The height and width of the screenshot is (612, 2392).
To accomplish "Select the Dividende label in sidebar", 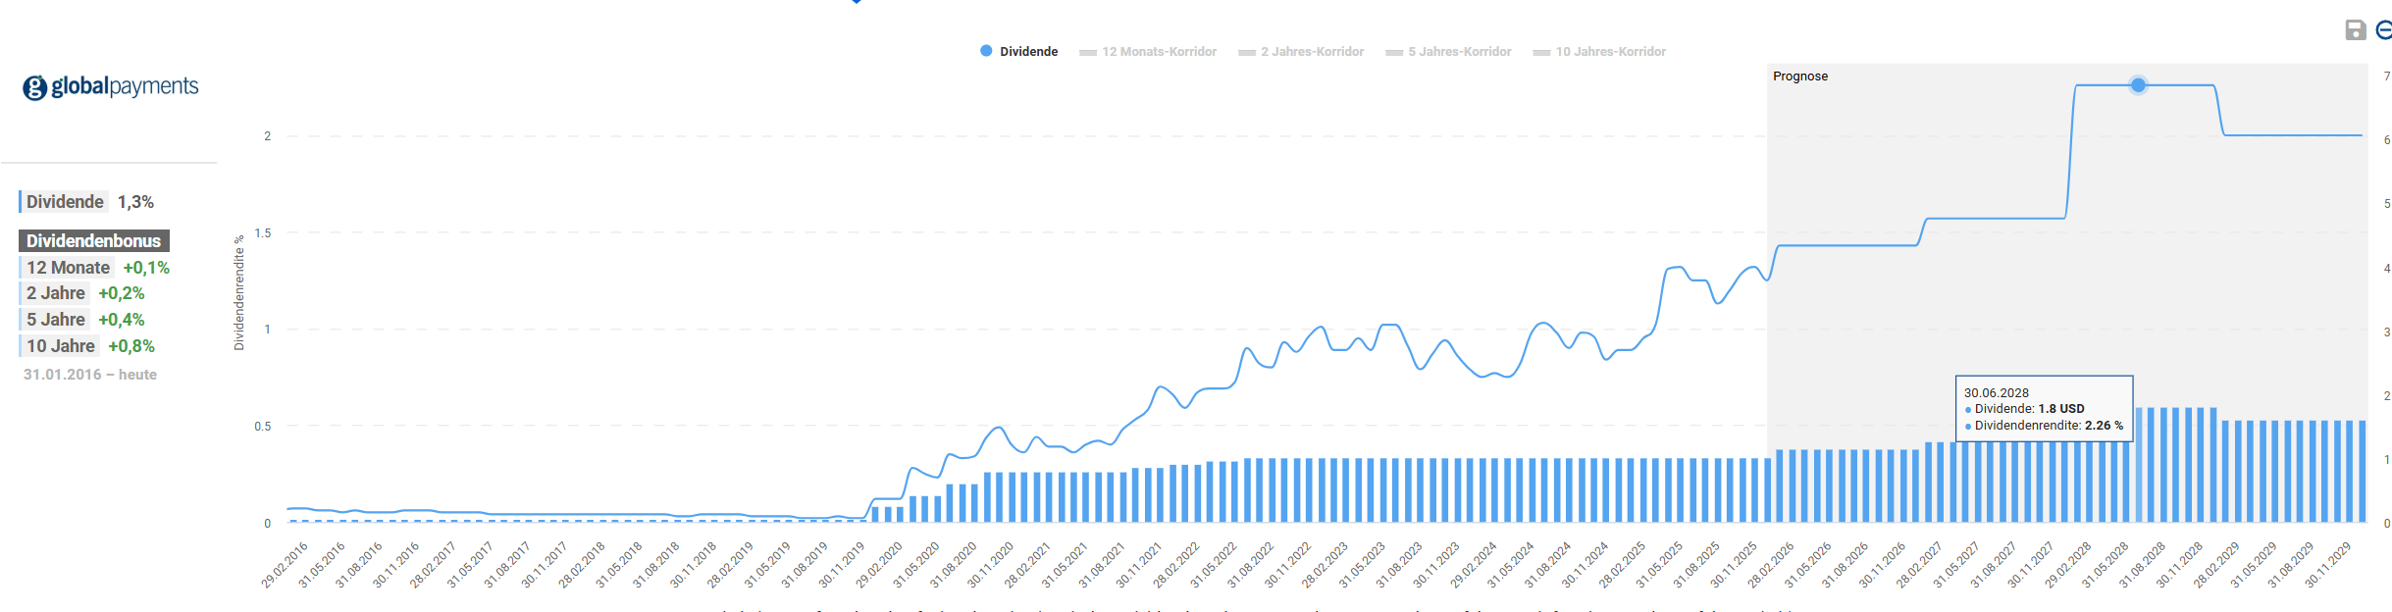I will (x=65, y=202).
